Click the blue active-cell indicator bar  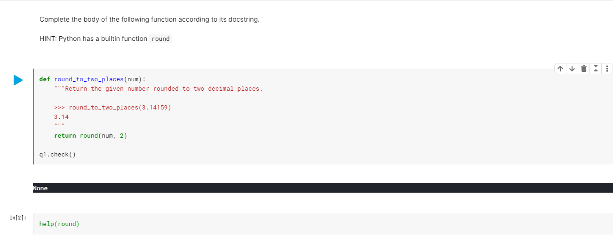point(33,117)
